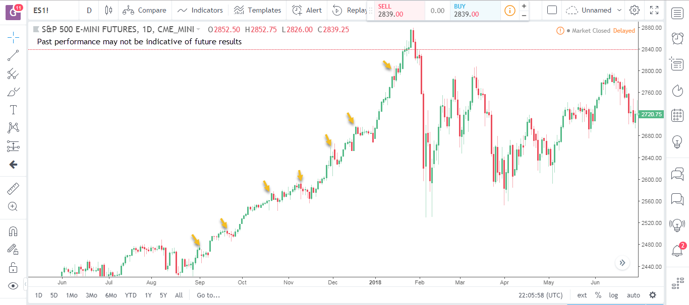This screenshot has height=305, width=689.
Task: Hide all drawing tools with eye icon
Action: point(13,286)
